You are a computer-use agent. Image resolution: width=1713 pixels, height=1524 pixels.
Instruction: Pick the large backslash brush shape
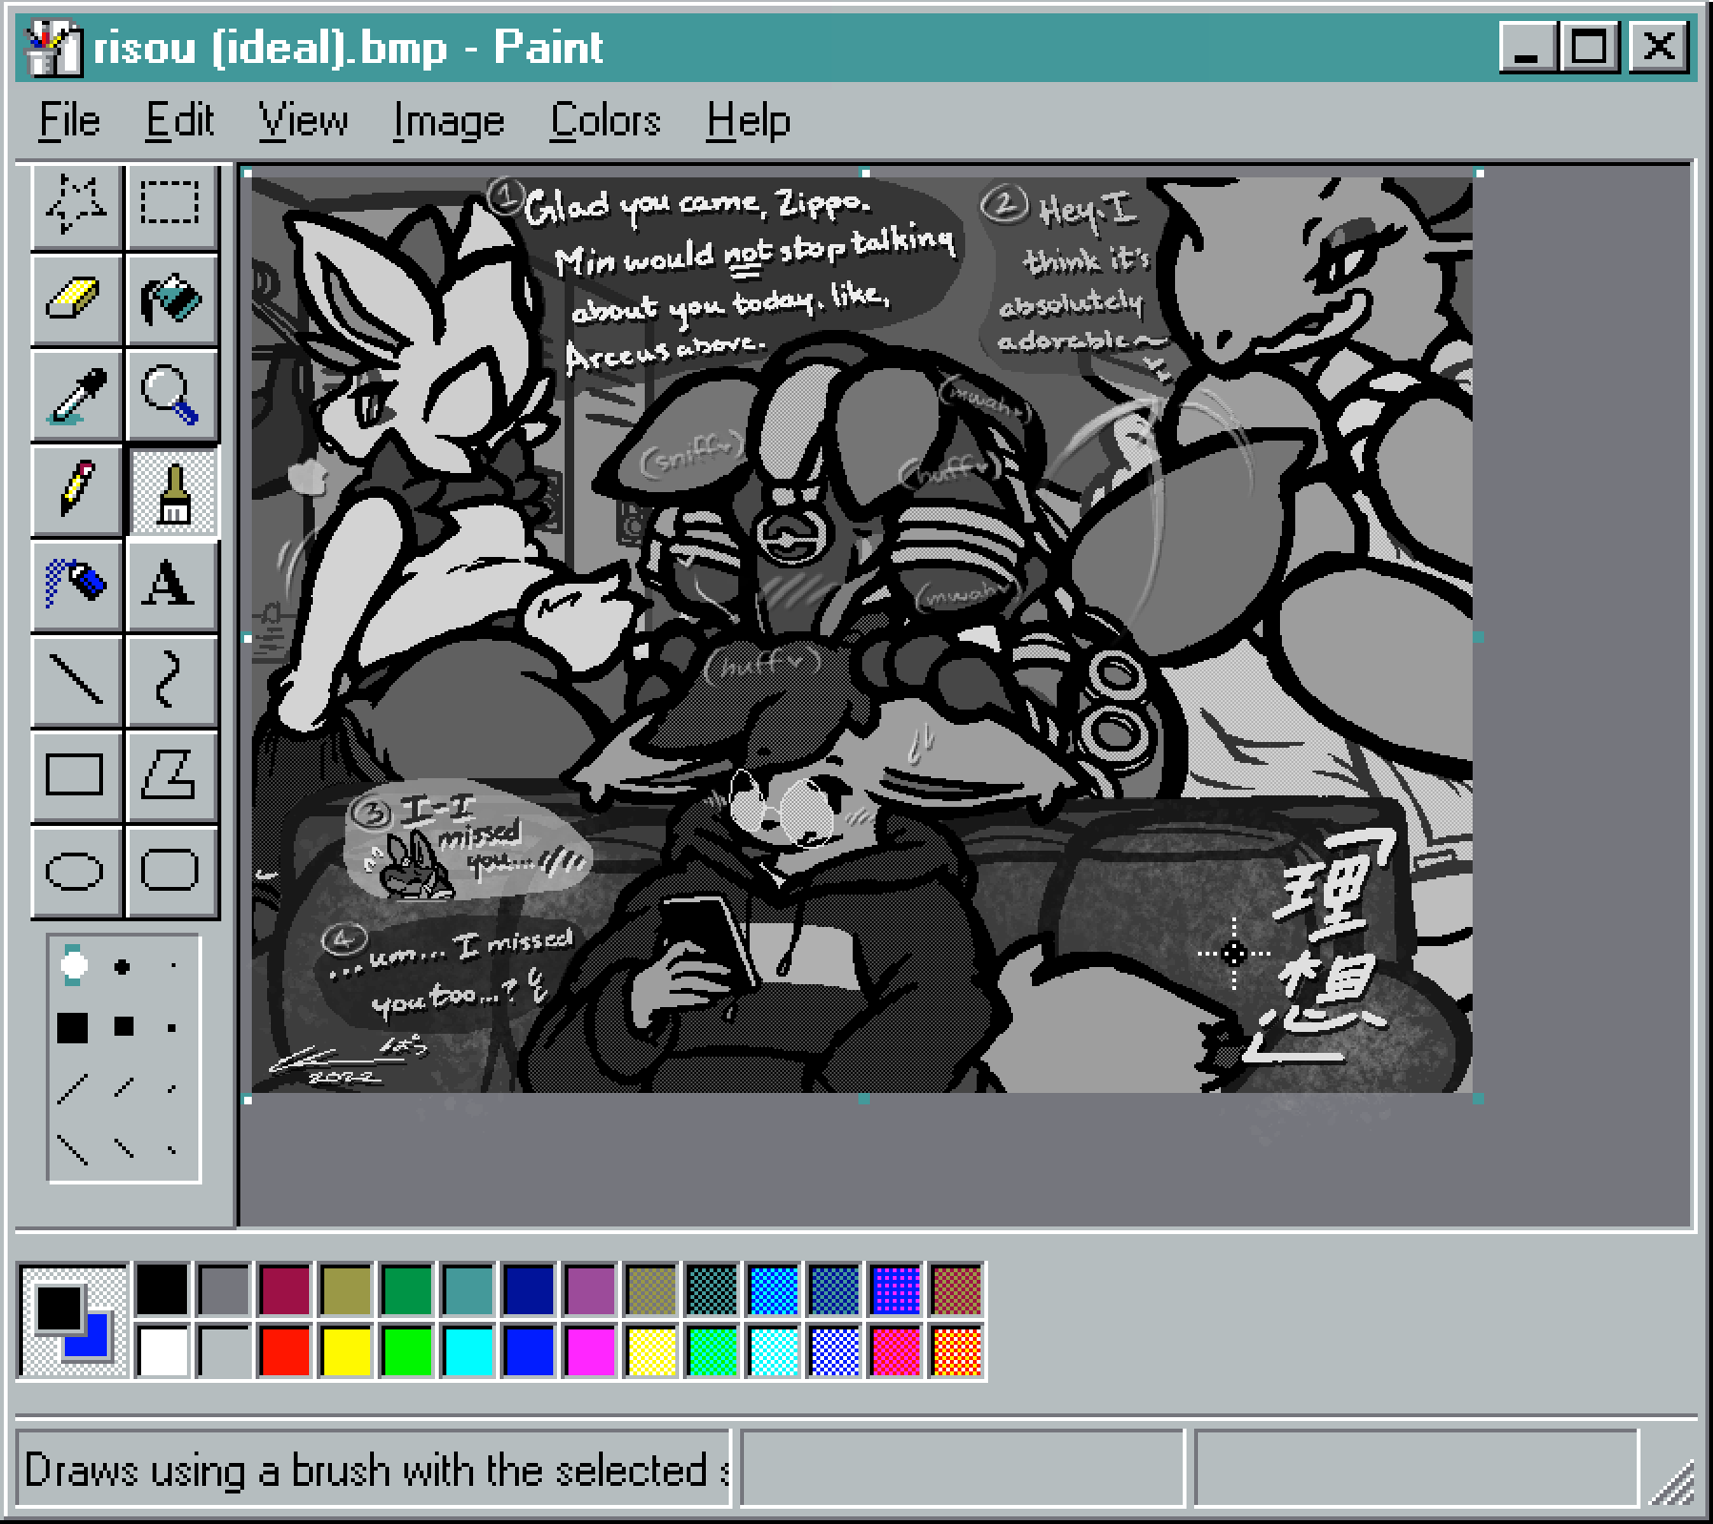coord(73,1148)
